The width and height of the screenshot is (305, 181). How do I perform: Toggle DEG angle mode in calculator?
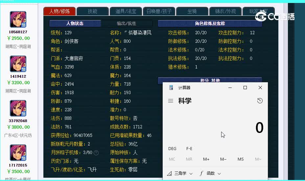click(x=172, y=149)
